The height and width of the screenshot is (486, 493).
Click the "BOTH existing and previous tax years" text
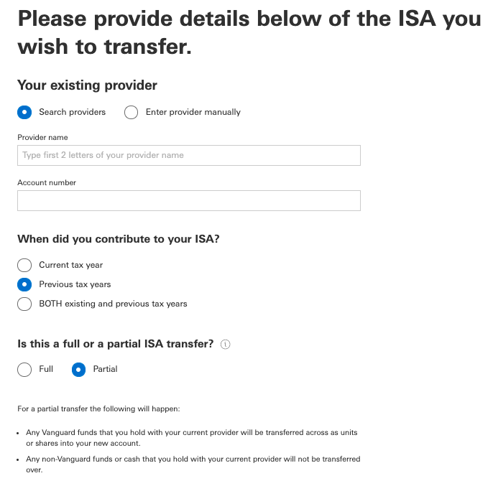(x=113, y=304)
